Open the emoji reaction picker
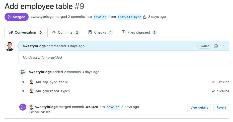This screenshot has width=233, height=122. [x=216, y=46]
